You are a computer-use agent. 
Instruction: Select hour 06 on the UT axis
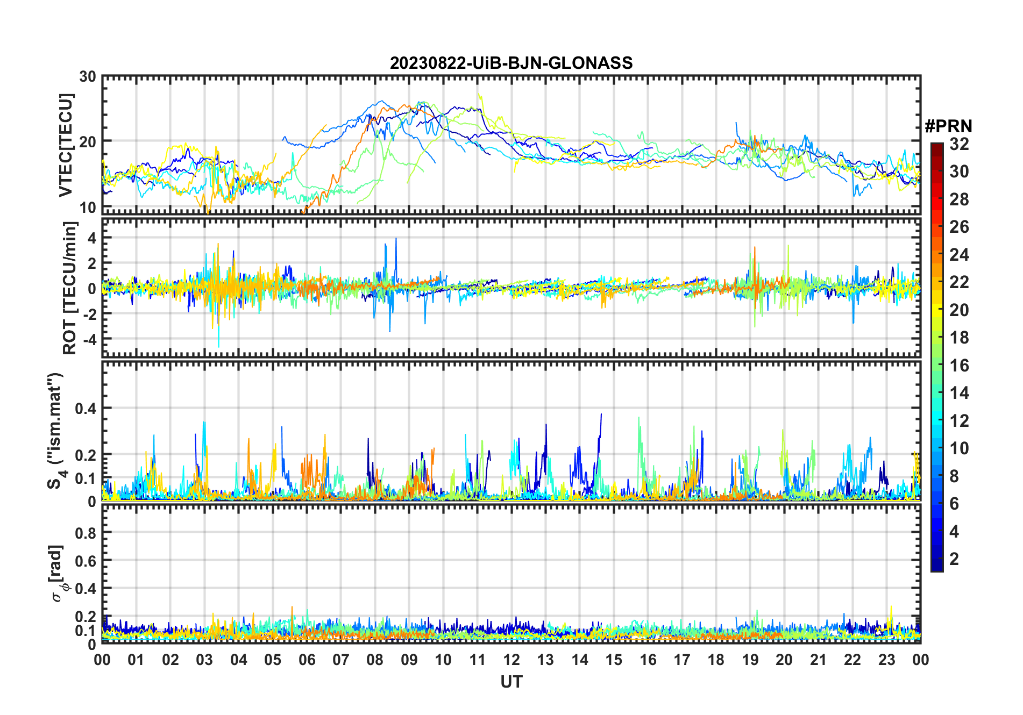307,660
